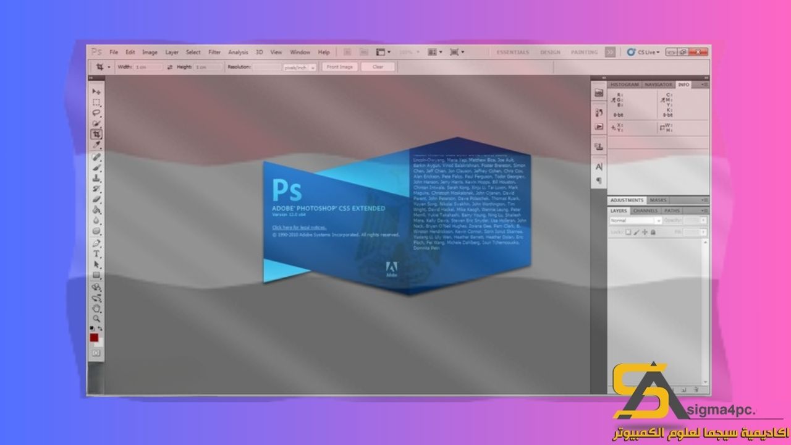Click the red foreground color swatch

point(94,337)
